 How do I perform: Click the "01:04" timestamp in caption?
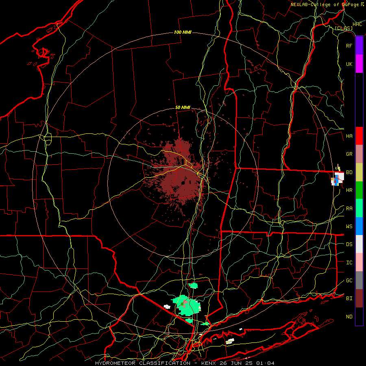click(x=265, y=363)
